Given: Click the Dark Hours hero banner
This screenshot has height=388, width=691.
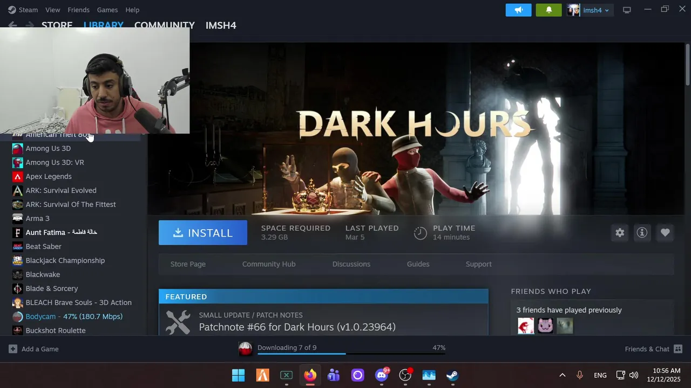Looking at the screenshot, I should click(x=416, y=129).
